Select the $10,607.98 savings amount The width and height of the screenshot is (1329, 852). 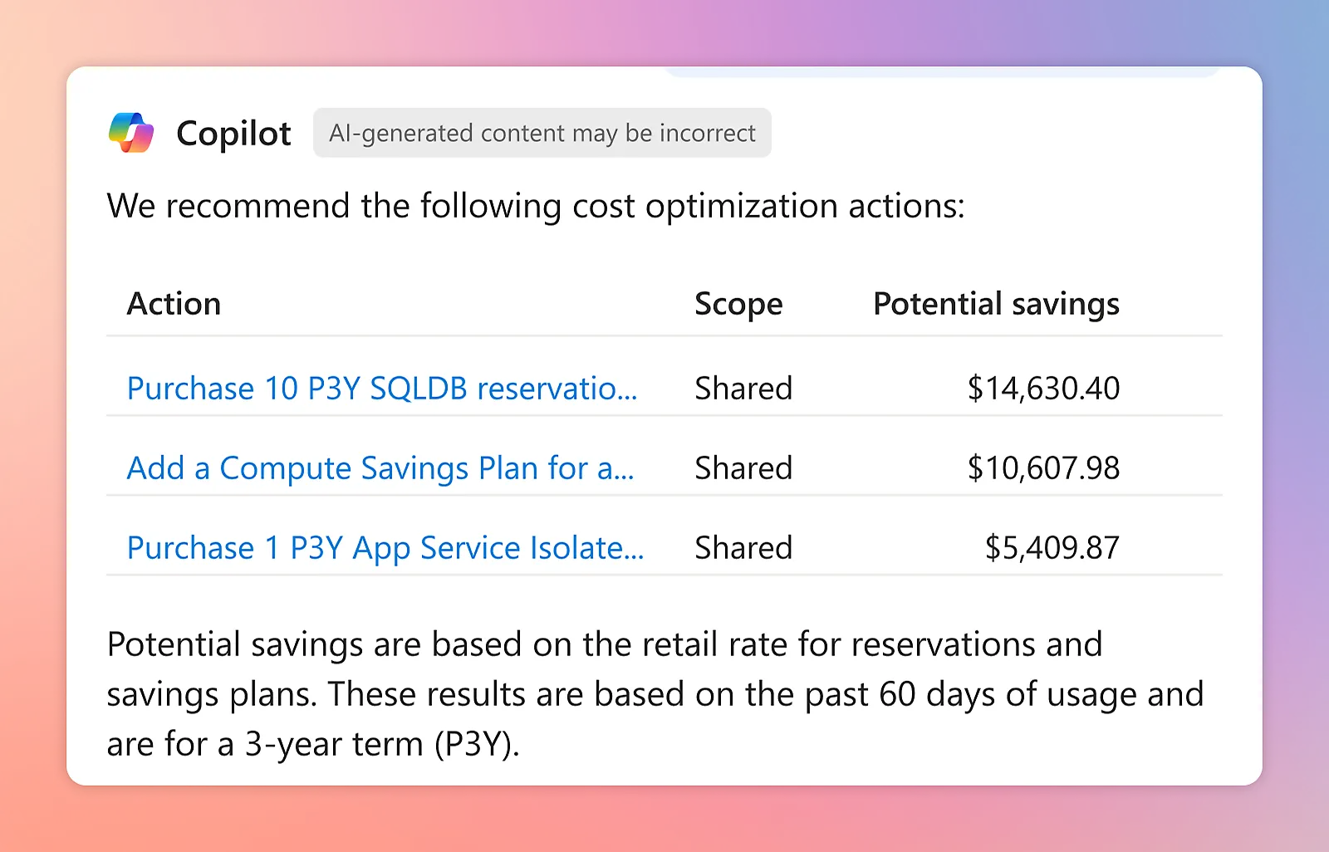(x=1042, y=468)
